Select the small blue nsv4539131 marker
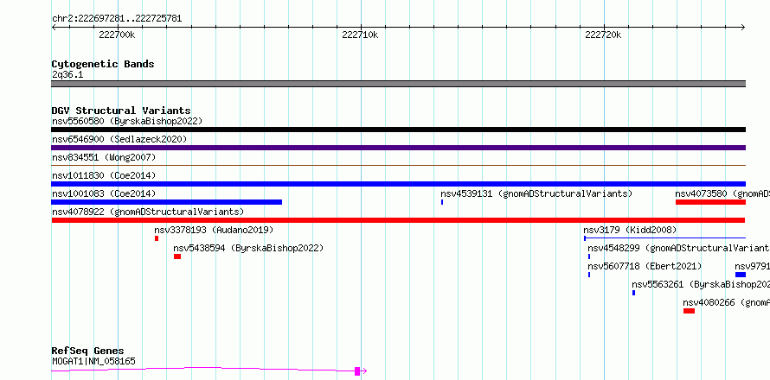 click(x=442, y=202)
